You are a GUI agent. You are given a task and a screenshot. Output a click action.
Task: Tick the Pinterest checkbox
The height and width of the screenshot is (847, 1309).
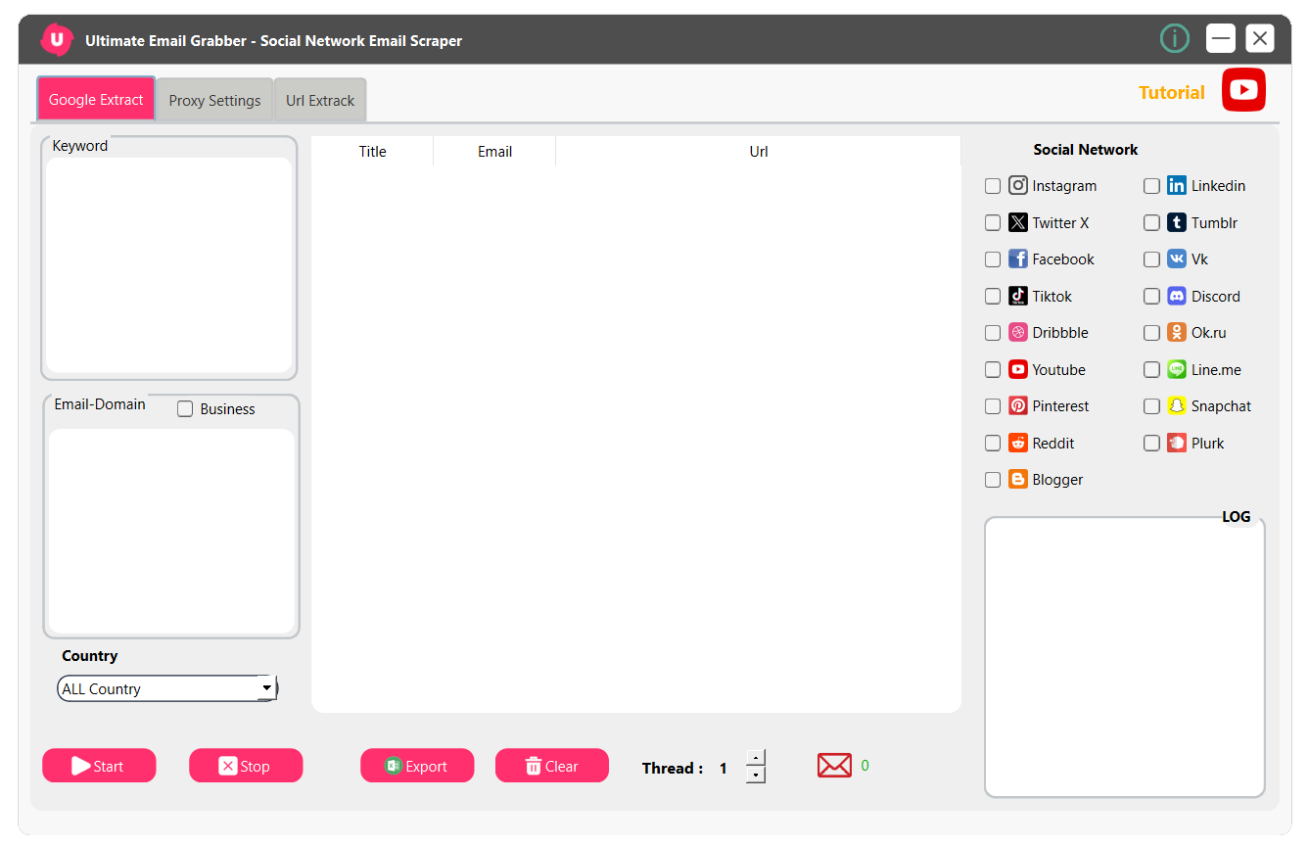click(993, 406)
